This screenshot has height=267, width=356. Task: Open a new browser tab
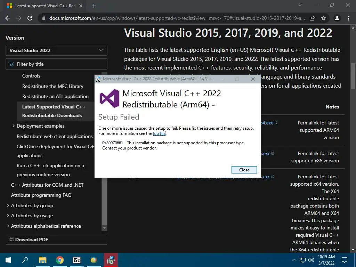pos(94,6)
